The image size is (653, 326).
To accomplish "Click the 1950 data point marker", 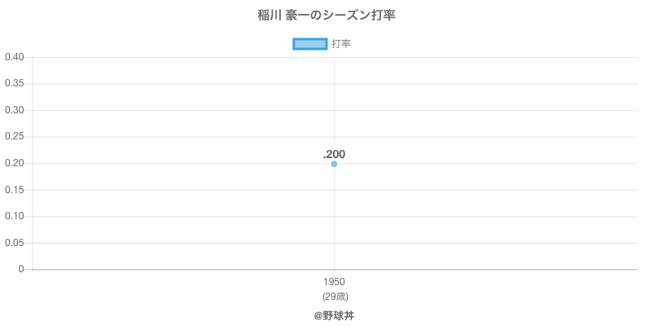I will pyautogui.click(x=334, y=164).
